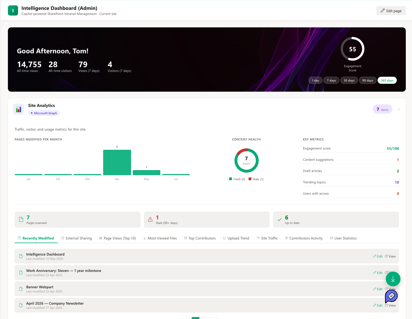Viewport: 412px width, 319px height.
Task: Click the 4 Visitors (7 days) stat
Action: pyautogui.click(x=119, y=67)
